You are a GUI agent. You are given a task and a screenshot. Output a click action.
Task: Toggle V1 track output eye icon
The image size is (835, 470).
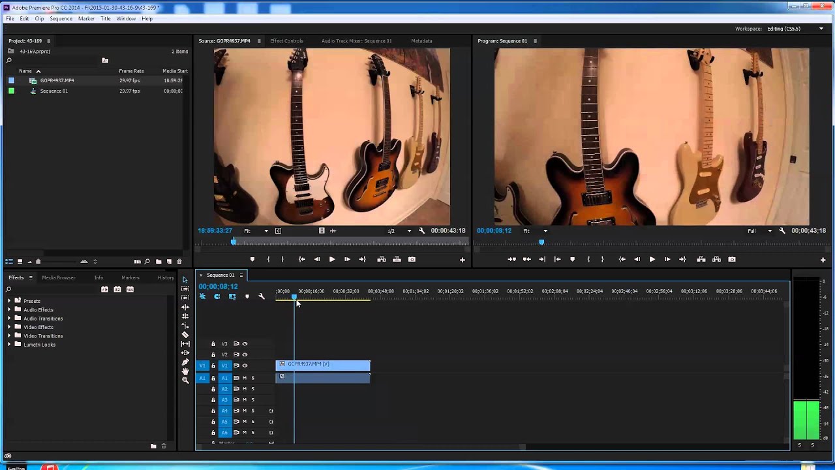245,366
